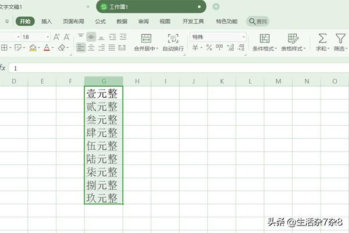Open the 审阅 ribbon tab

(144, 22)
